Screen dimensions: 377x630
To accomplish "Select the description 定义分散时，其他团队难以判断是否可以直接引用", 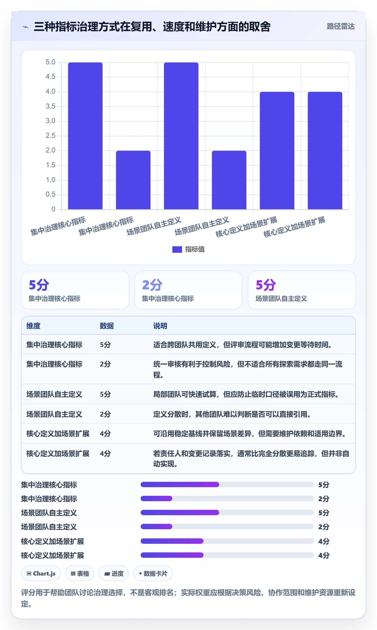I will click(233, 414).
